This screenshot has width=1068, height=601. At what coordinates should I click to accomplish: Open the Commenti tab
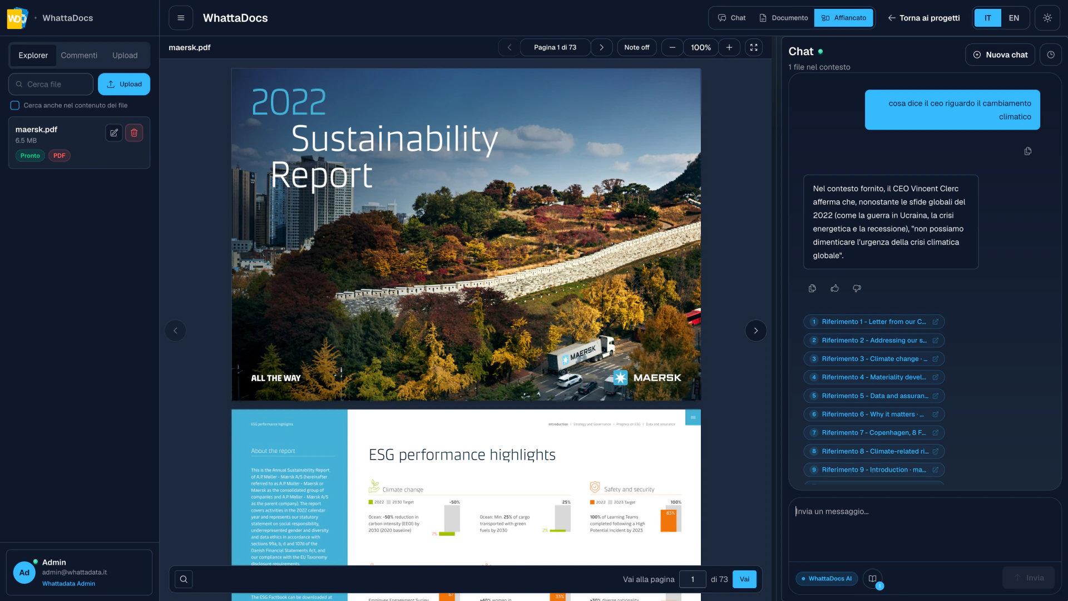79,55
